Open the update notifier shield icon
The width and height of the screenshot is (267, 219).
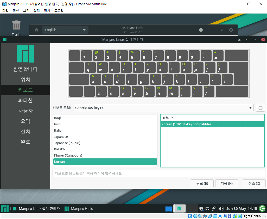pyautogui.click(x=201, y=209)
